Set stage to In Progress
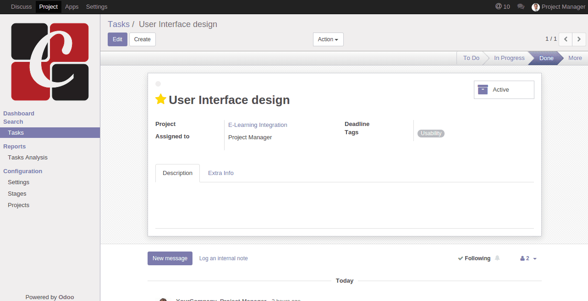588x301 pixels. point(509,58)
